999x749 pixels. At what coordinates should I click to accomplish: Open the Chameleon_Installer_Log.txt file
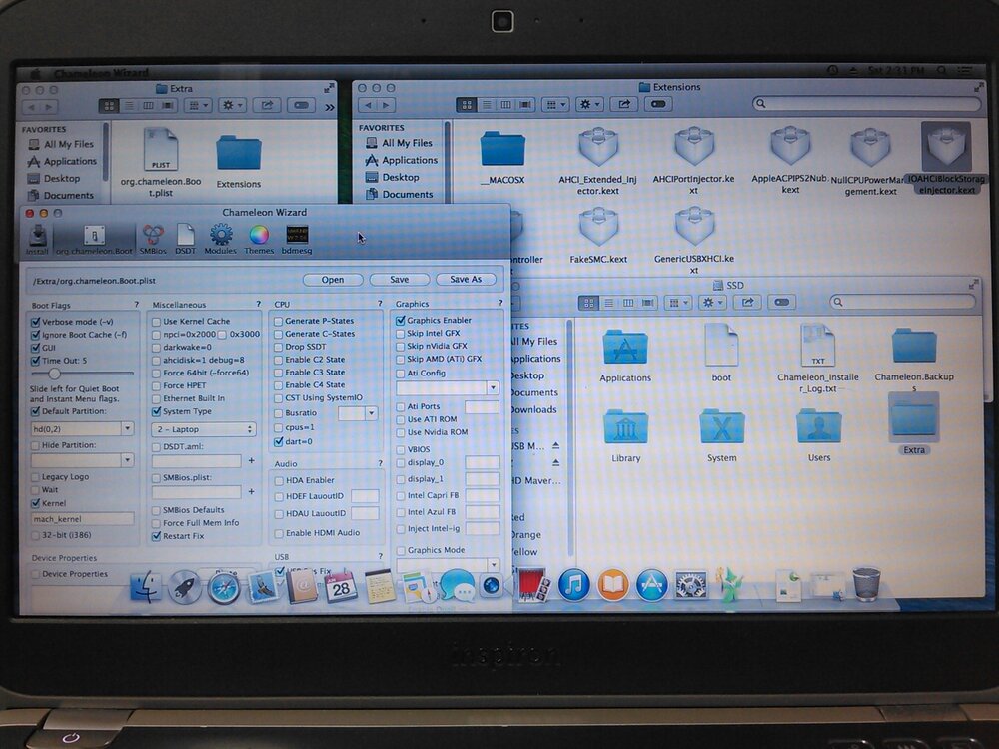point(817,355)
